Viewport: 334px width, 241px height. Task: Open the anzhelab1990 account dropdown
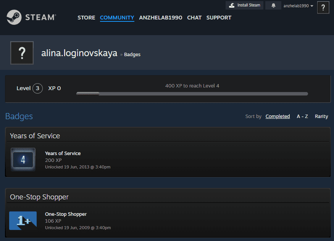[x=298, y=6]
